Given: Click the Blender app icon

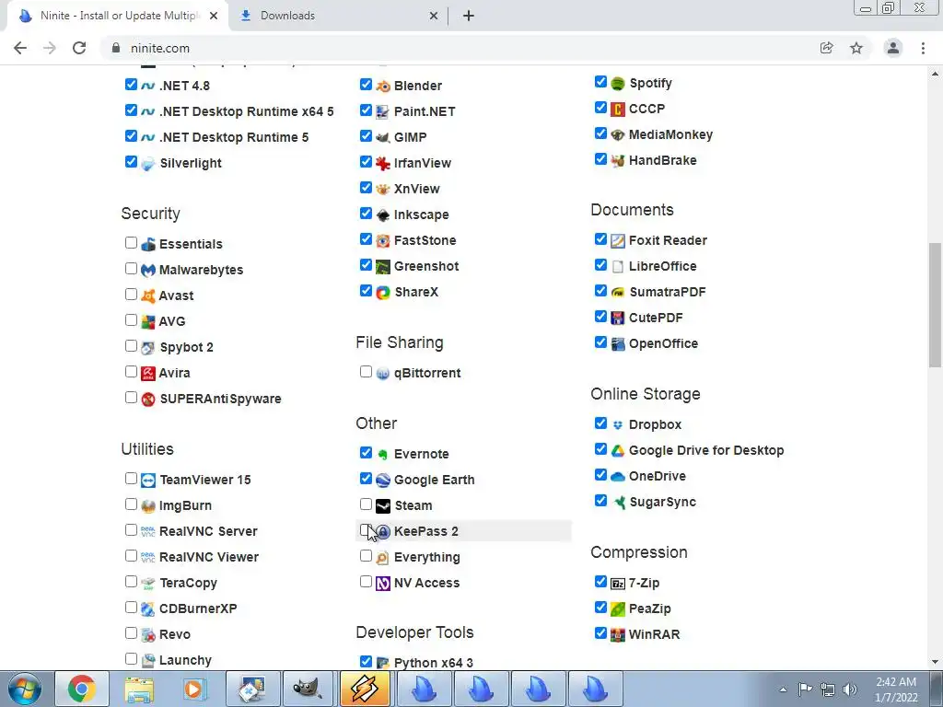Looking at the screenshot, I should pos(383,86).
